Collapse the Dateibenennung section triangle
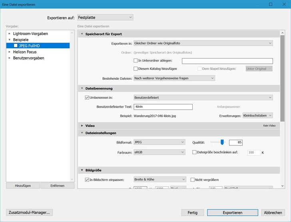The image size is (291, 222). click(x=82, y=88)
